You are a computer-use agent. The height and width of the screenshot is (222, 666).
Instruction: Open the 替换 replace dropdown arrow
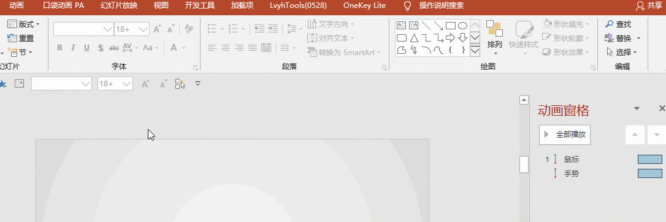[638, 38]
